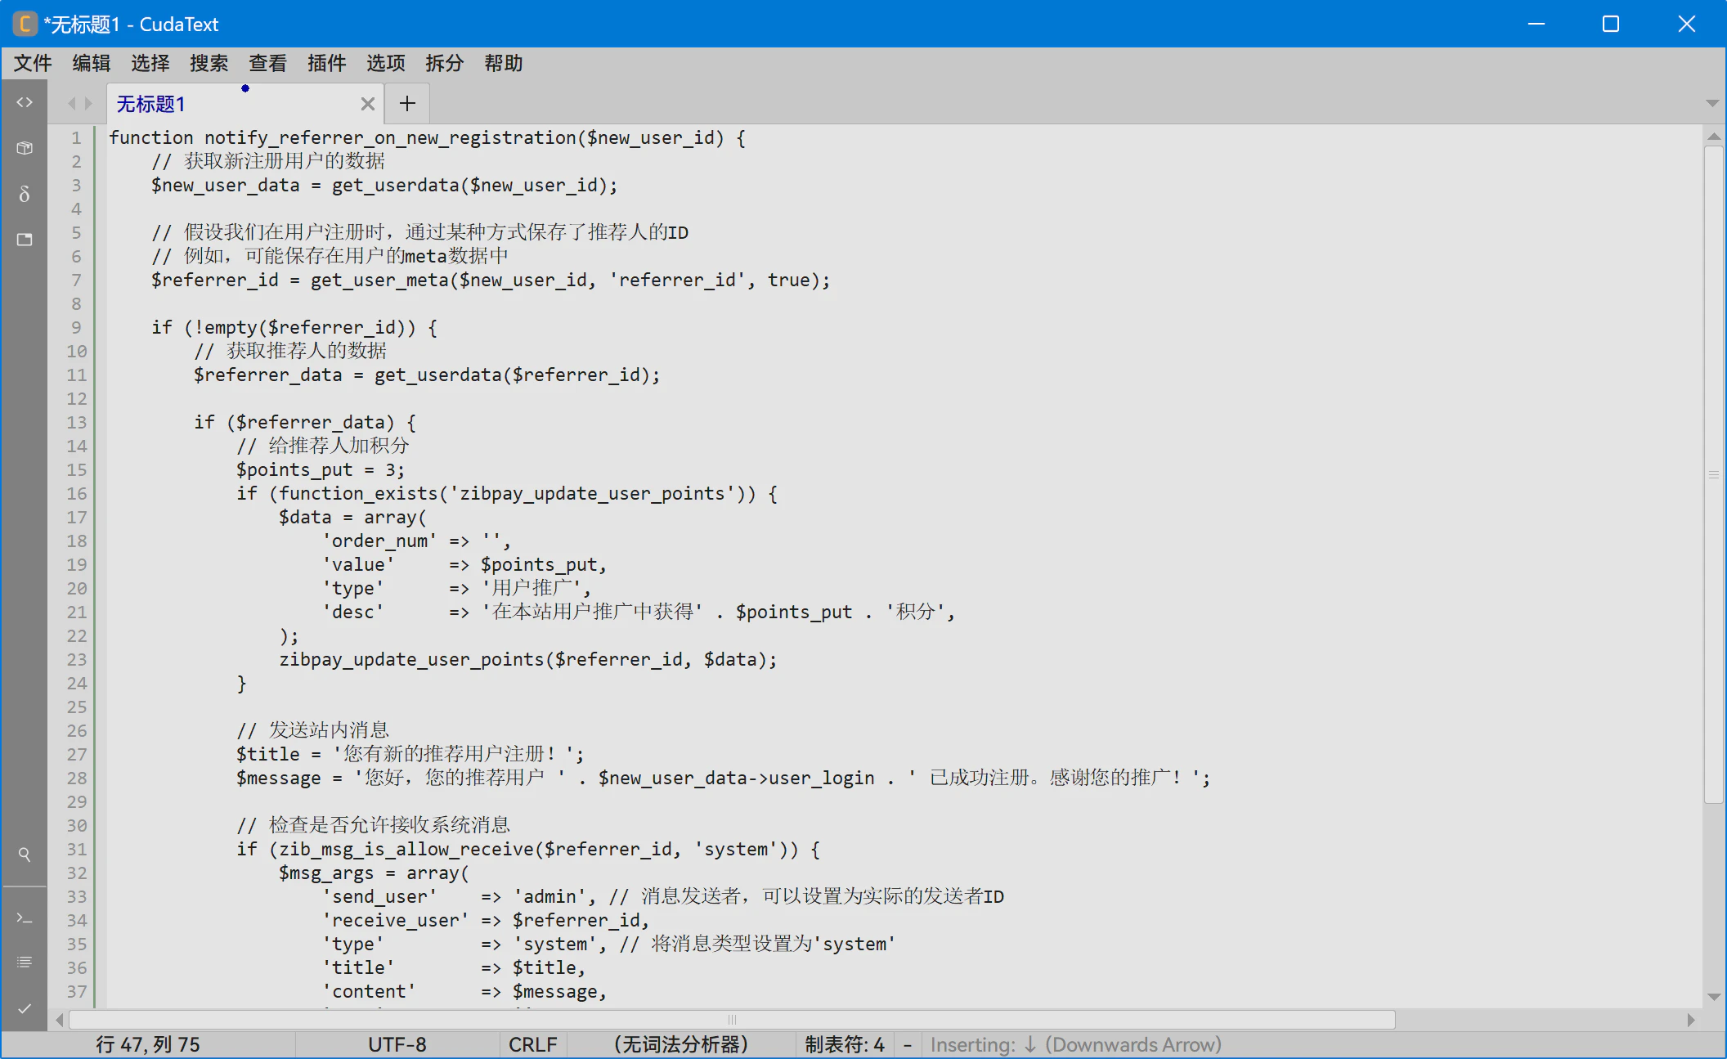Open the Code tree sidebar panel
This screenshot has width=1727, height=1059.
coord(25,102)
